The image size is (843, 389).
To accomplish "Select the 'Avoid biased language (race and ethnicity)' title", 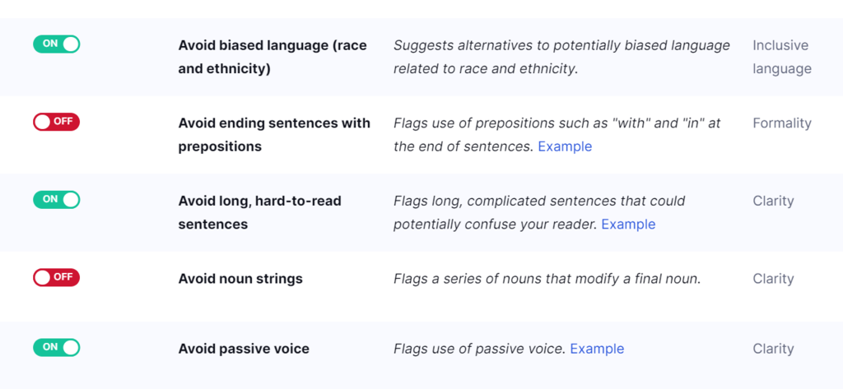I will coord(272,57).
